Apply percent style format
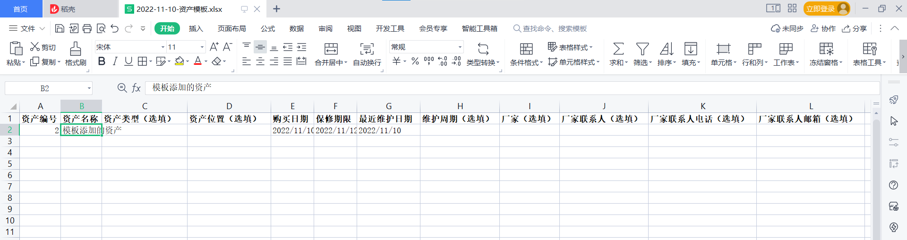907x240 pixels. click(x=415, y=61)
